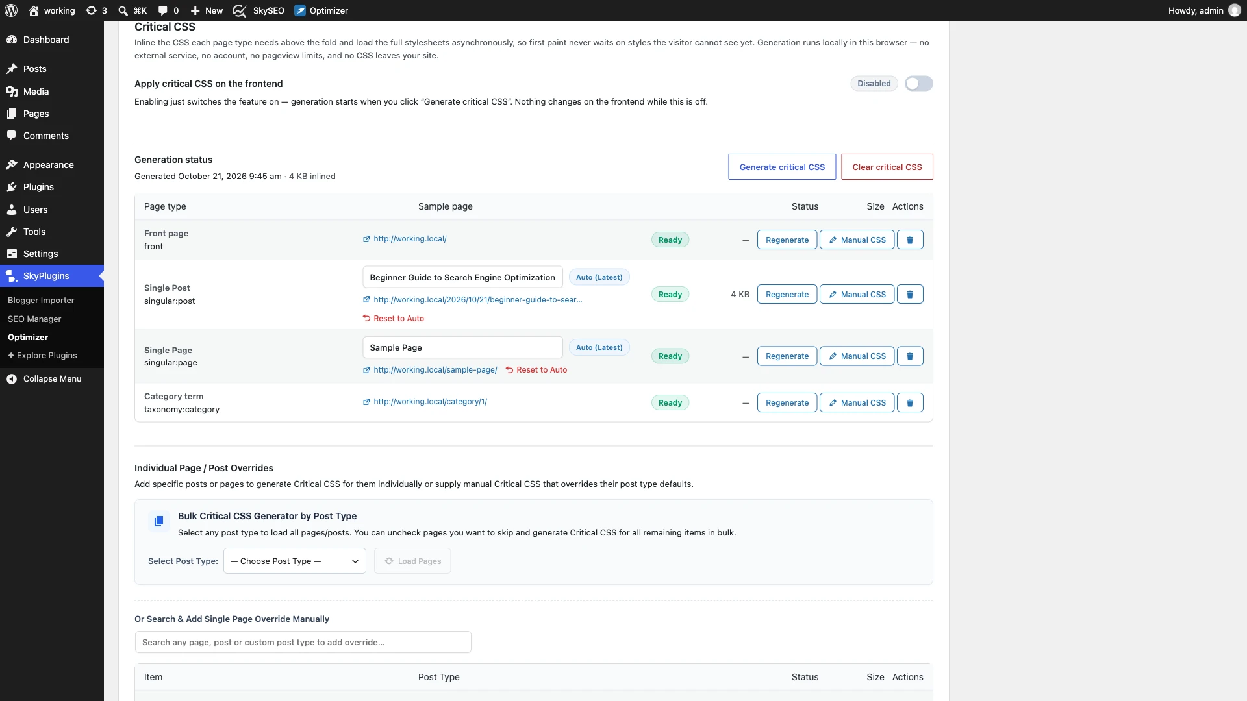Click the Comments sidebar icon
The image size is (1247, 701).
12,136
